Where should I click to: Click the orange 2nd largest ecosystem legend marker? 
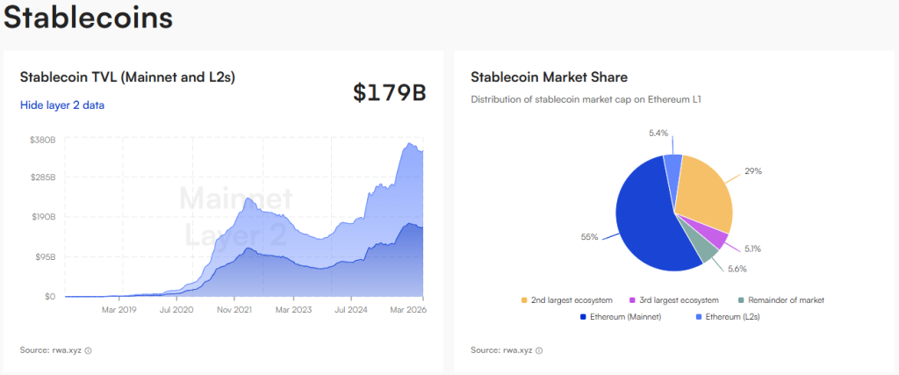(525, 300)
